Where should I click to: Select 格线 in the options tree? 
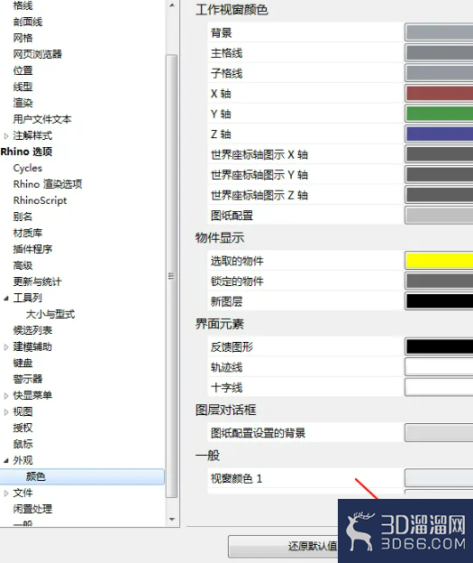click(23, 5)
